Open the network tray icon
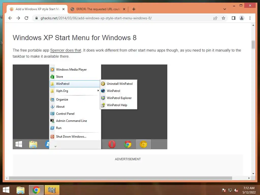 pyautogui.click(x=230, y=190)
